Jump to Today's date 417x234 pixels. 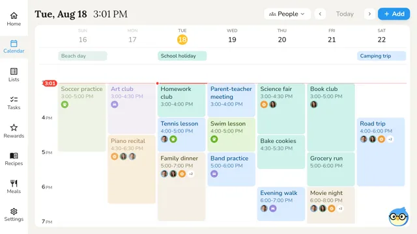(345, 14)
